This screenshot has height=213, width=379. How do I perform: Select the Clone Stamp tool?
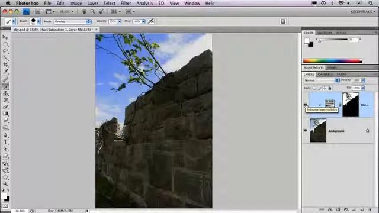(x=5, y=93)
